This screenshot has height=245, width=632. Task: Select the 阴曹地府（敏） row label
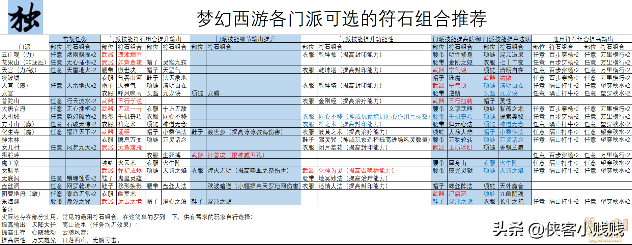coord(25,194)
